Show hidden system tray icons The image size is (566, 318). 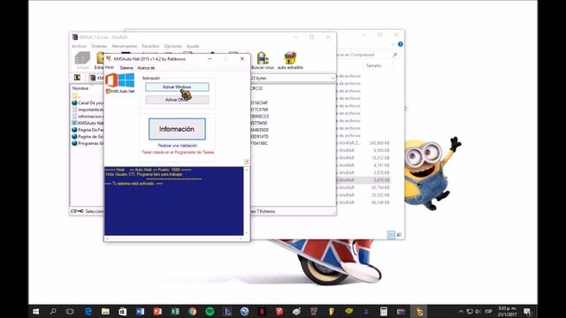pyautogui.click(x=461, y=312)
